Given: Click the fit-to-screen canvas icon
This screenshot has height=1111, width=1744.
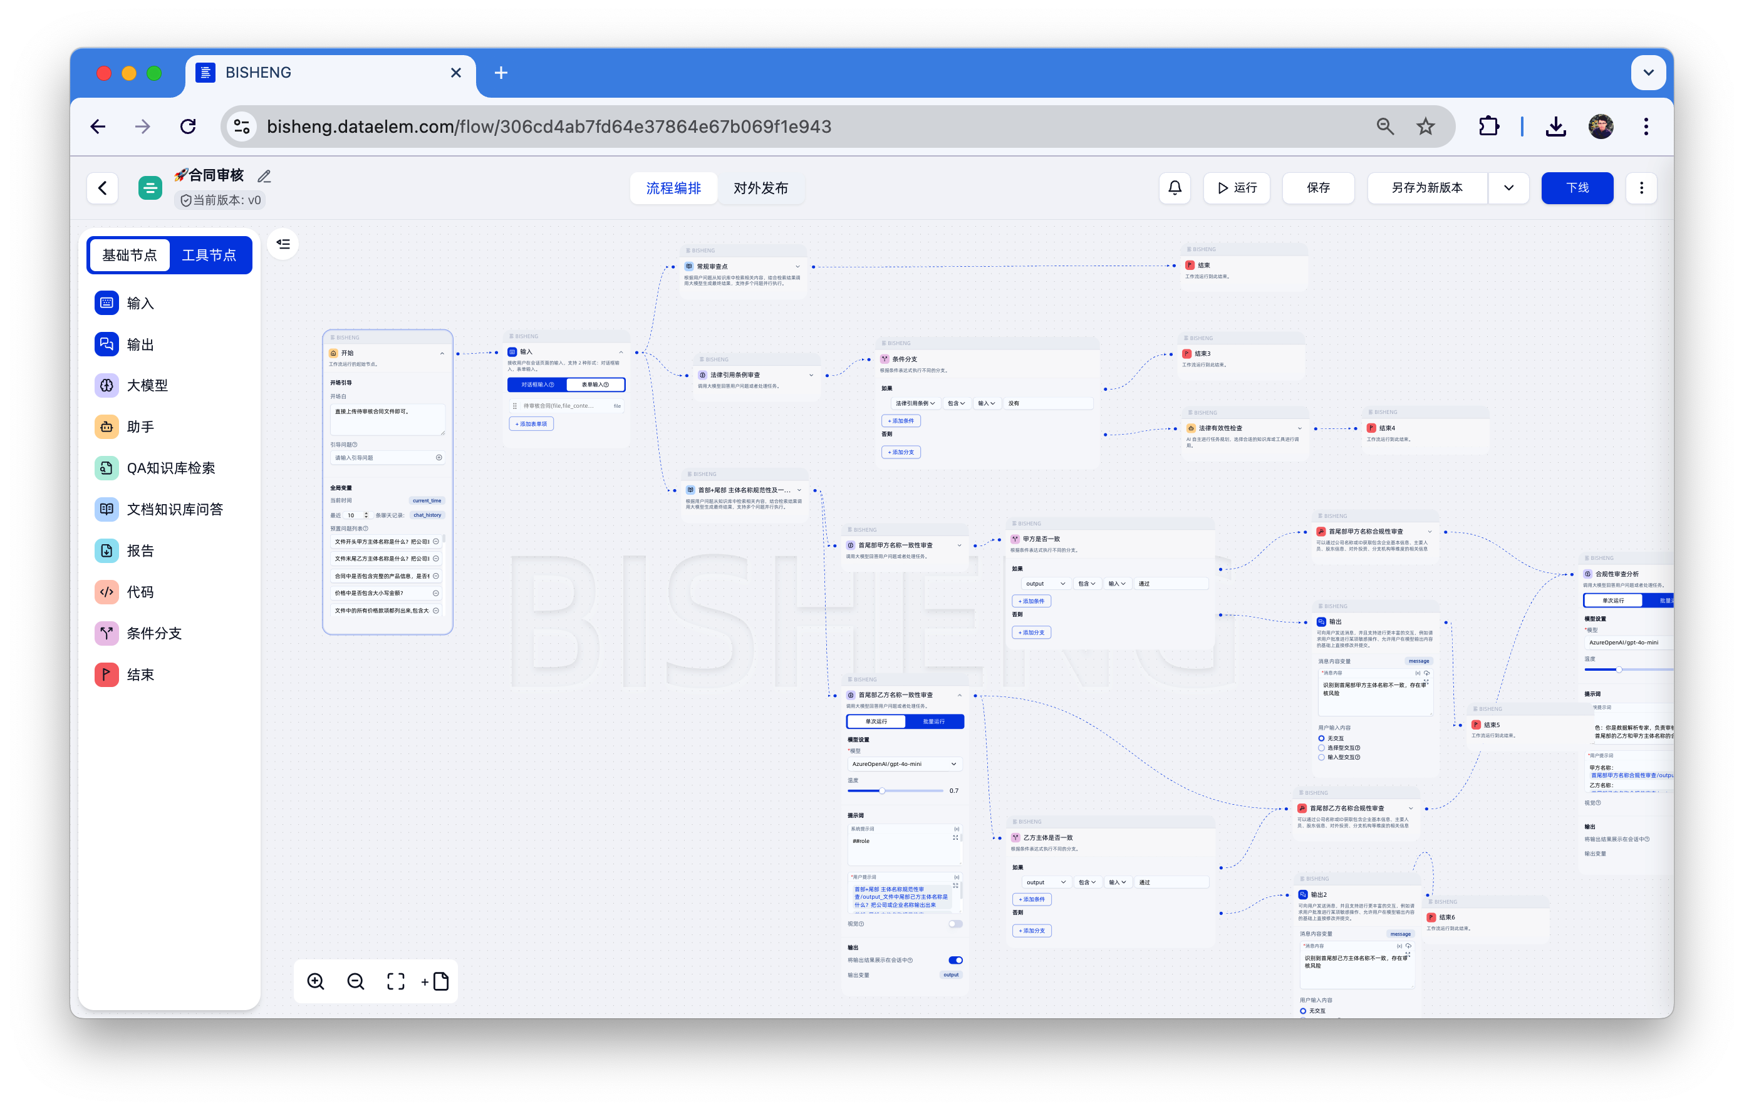Looking at the screenshot, I should pyautogui.click(x=395, y=981).
